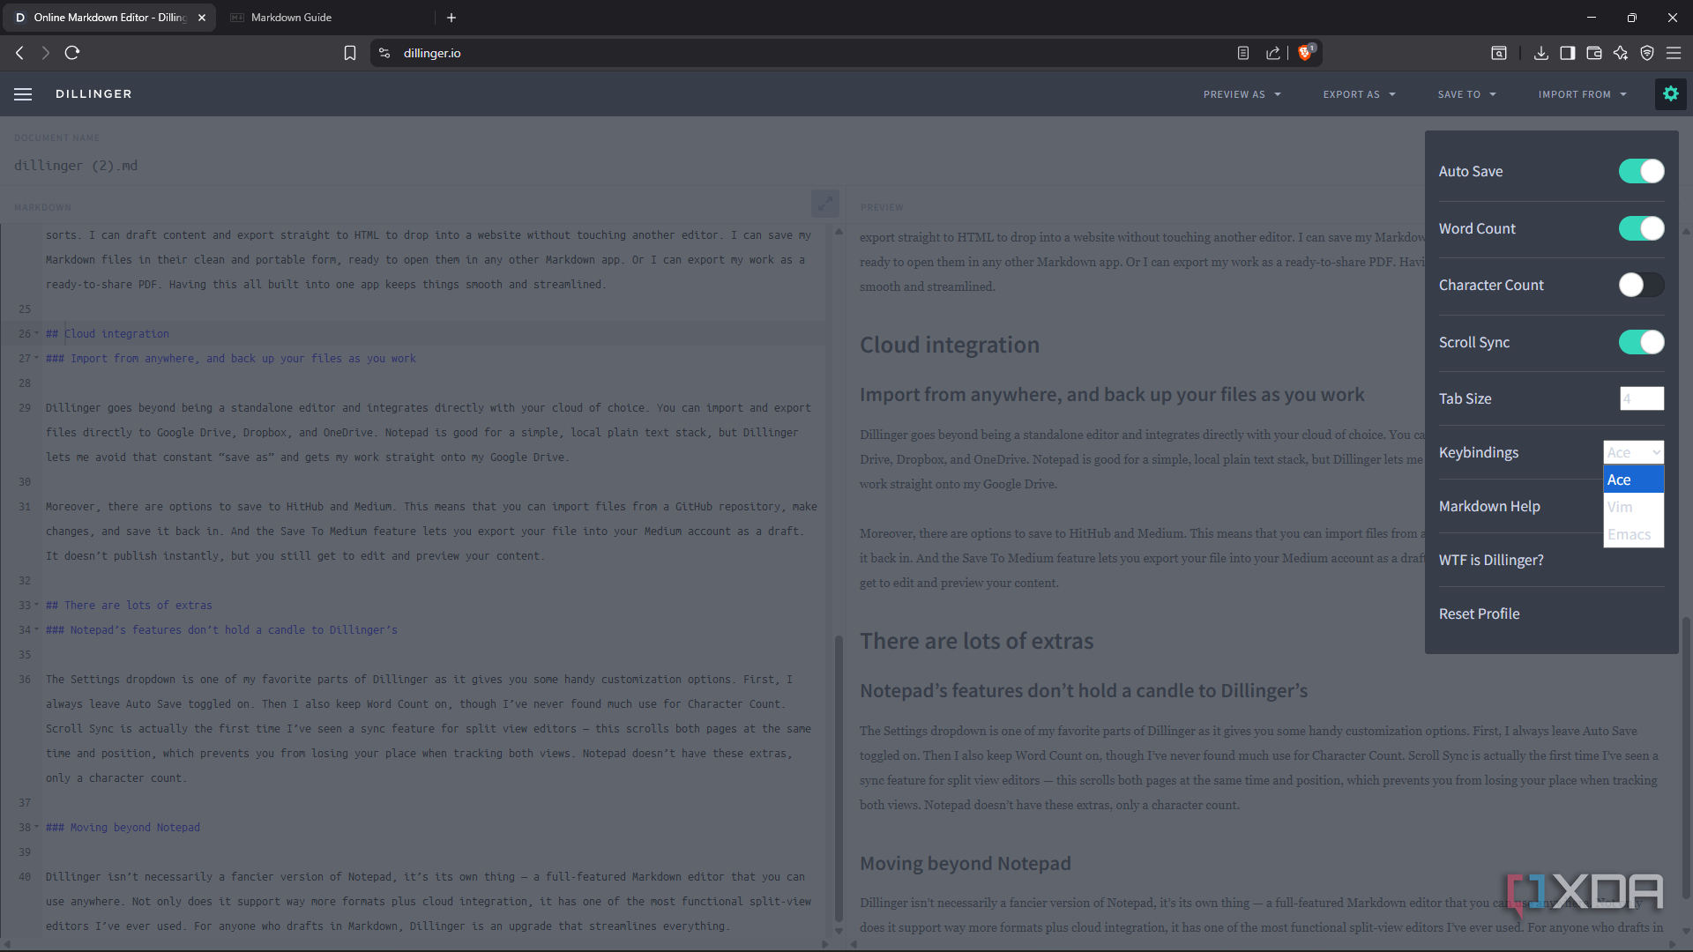Turn off the Auto Save toggle
Screen dimensions: 1693x952
pos(1640,171)
